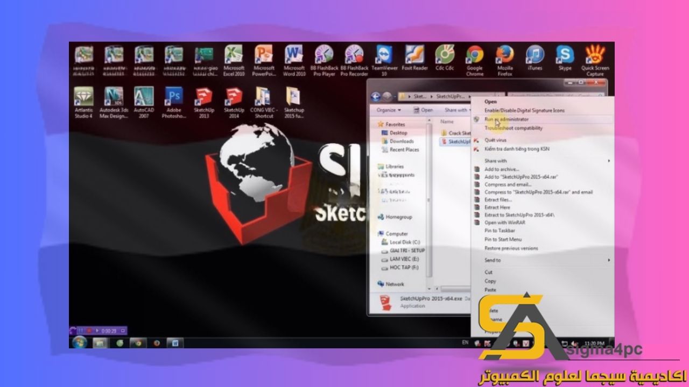Select the Crack Sket folder in file list

pyautogui.click(x=456, y=133)
